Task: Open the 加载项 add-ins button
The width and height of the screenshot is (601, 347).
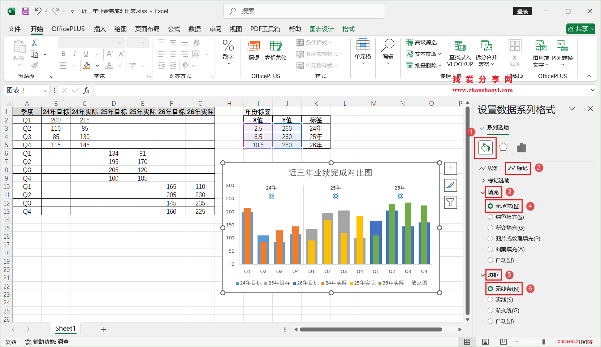Action: pyautogui.click(x=515, y=53)
